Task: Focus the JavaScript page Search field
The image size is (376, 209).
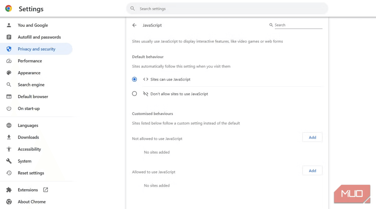Action: point(298,25)
